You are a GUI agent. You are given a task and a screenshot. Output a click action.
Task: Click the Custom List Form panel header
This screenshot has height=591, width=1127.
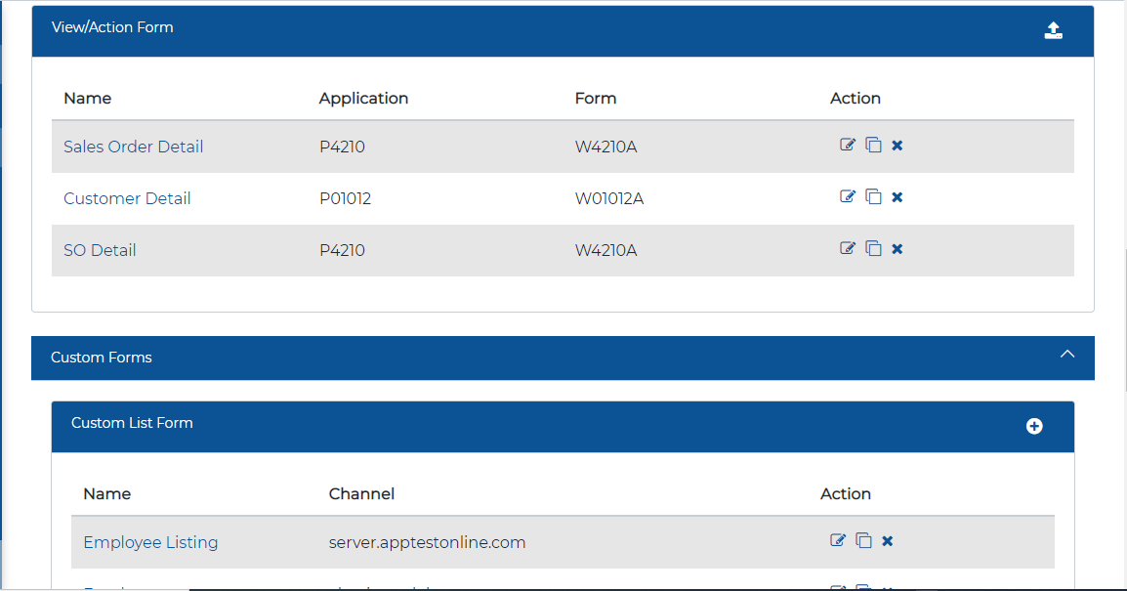[488, 424]
